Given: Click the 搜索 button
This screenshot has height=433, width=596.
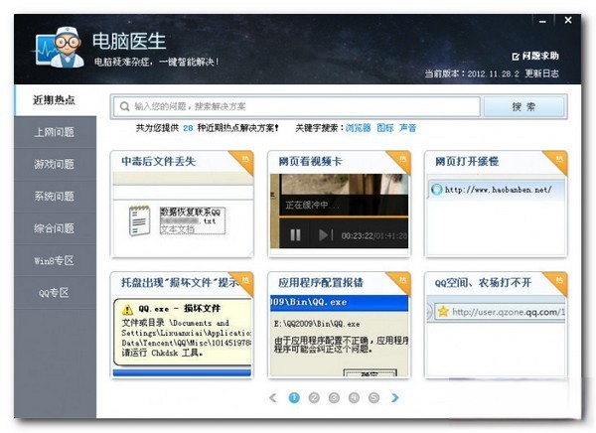Looking at the screenshot, I should click(x=523, y=107).
